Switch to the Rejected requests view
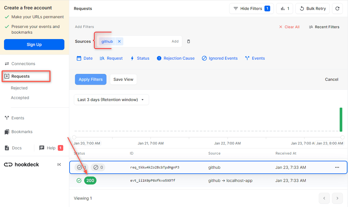This screenshot has width=348, height=207. coord(19,88)
